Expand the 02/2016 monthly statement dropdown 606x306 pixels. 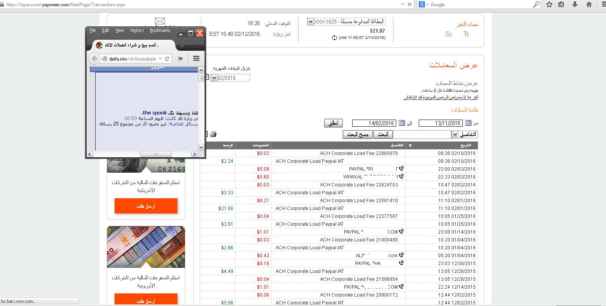pyautogui.click(x=214, y=78)
